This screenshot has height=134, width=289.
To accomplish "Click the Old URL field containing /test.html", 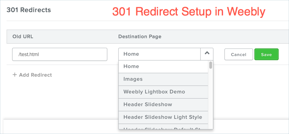I will tap(60, 54).
